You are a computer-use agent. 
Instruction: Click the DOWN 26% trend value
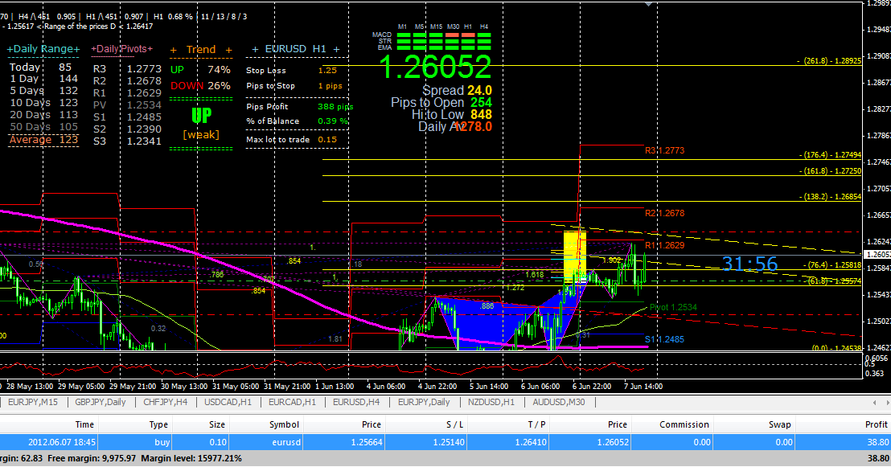200,86
